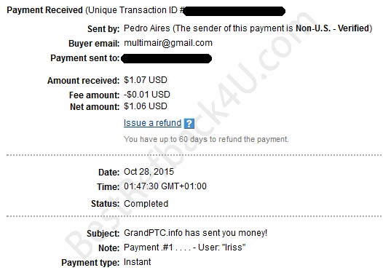Viewport: 383px width, 273px height.
Task: Click the Non-U.S. - Verified text
Action: pos(333,28)
